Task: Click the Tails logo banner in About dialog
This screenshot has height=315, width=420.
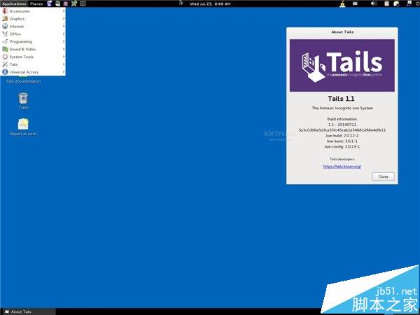Action: 342,65
